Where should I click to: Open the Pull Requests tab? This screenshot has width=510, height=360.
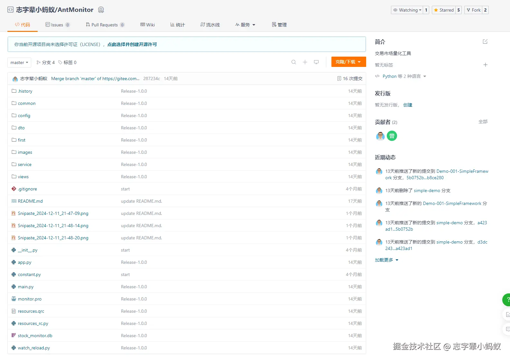click(x=105, y=25)
